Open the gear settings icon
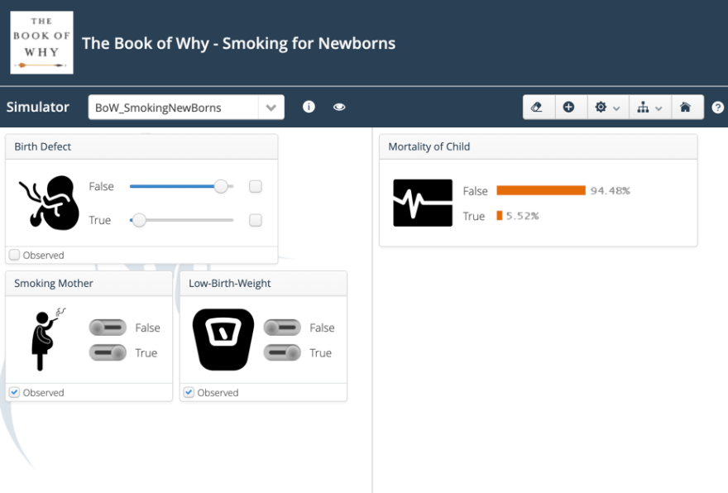Image resolution: width=728 pixels, height=493 pixels. pyautogui.click(x=602, y=107)
